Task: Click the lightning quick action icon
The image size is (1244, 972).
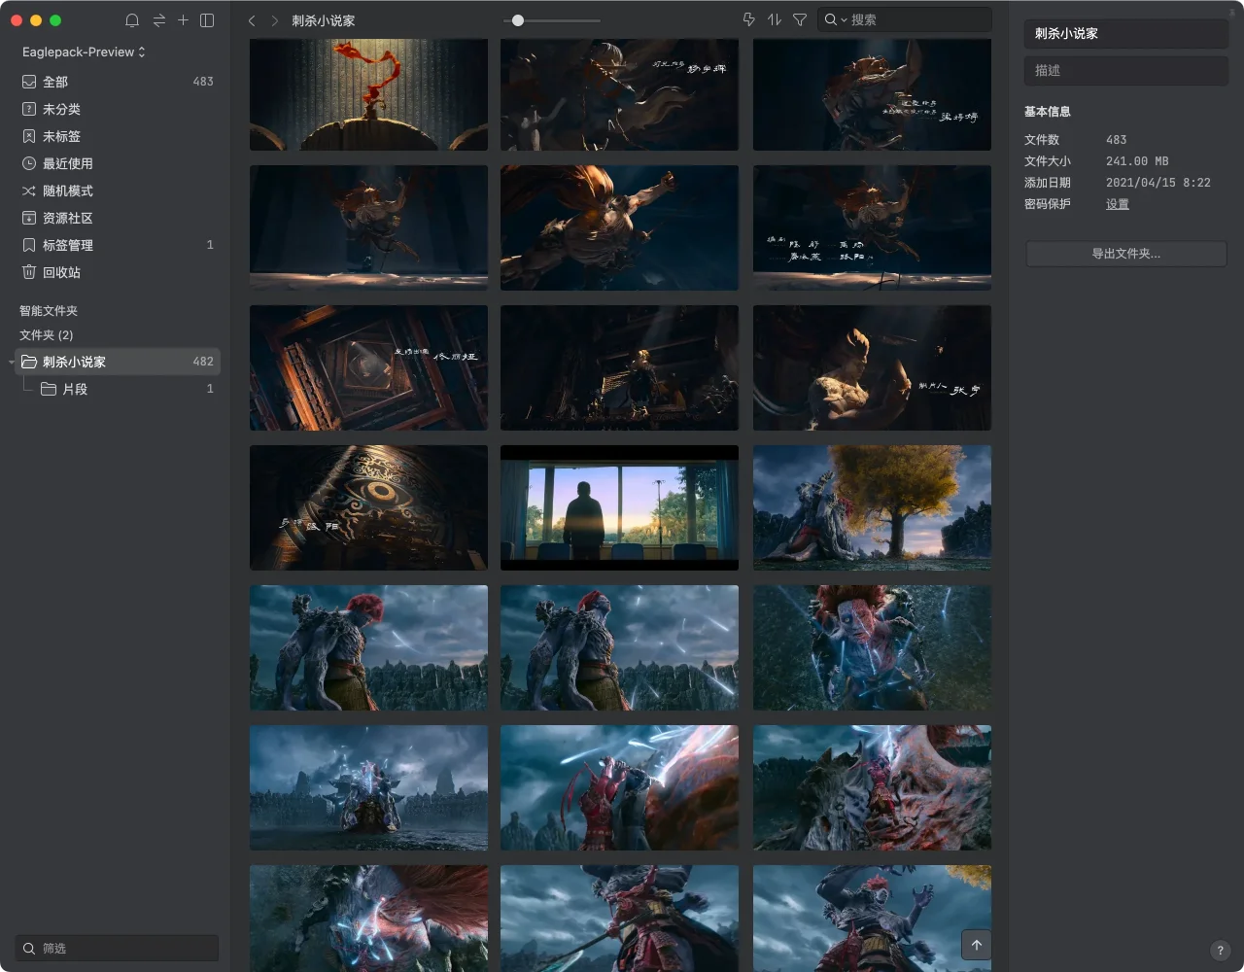Action: coord(748,19)
